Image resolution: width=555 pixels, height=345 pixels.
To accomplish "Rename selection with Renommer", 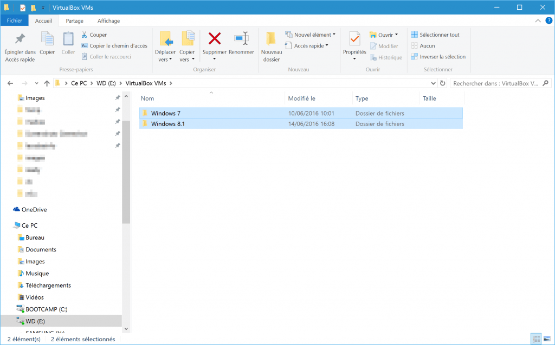I will pos(241,43).
